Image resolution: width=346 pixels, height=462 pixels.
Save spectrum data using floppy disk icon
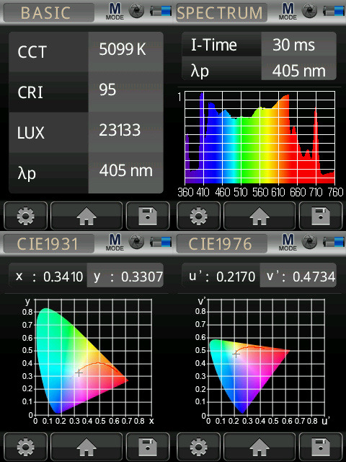[321, 216]
